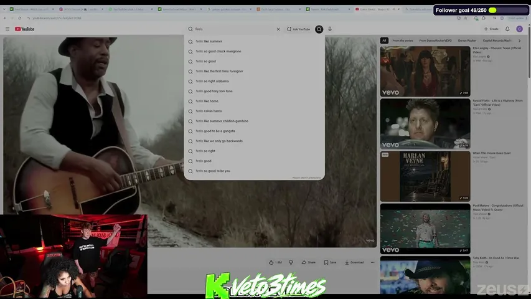Open the three-dot more actions menu
The image size is (531, 299).
pos(372,262)
